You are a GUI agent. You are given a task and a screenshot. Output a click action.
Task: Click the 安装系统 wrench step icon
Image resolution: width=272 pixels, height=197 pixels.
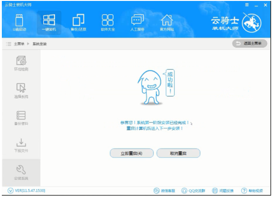click(x=21, y=173)
